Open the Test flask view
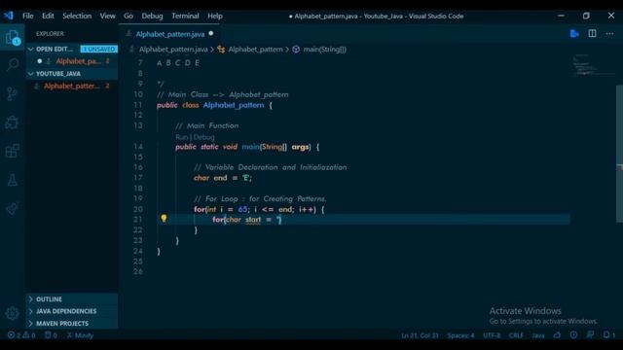Screen dimensions: 623x350 click(x=13, y=180)
